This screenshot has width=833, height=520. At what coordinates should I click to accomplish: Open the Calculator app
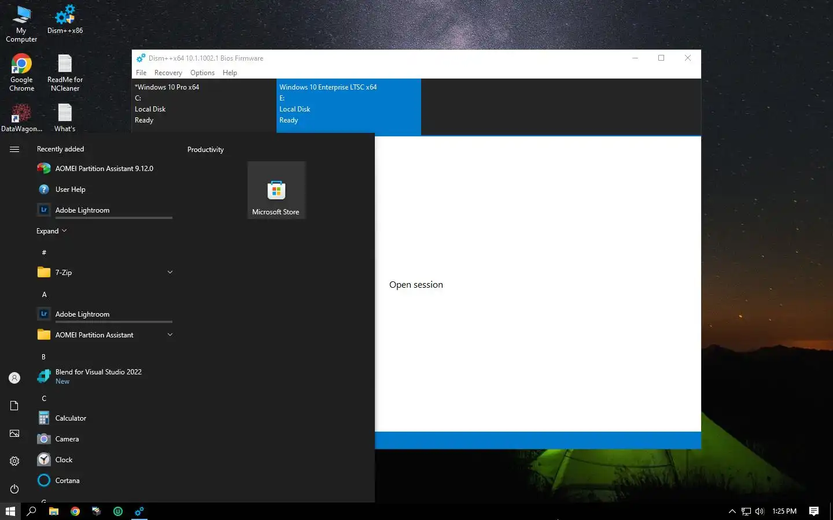coord(104,418)
